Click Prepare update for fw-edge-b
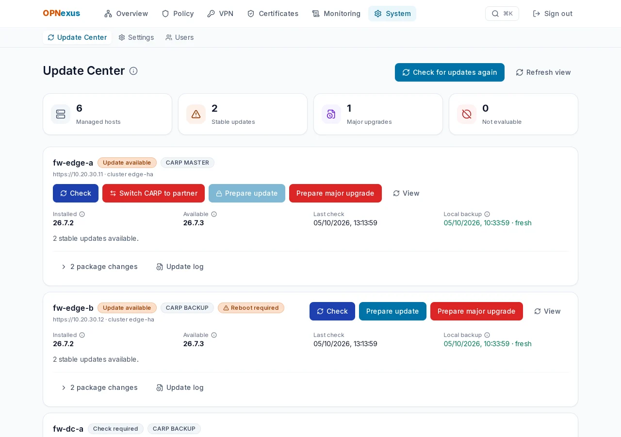Image resolution: width=621 pixels, height=437 pixels. (x=392, y=311)
